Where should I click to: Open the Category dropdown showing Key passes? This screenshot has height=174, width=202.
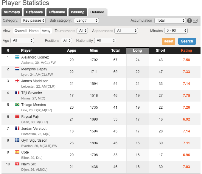[33, 20]
